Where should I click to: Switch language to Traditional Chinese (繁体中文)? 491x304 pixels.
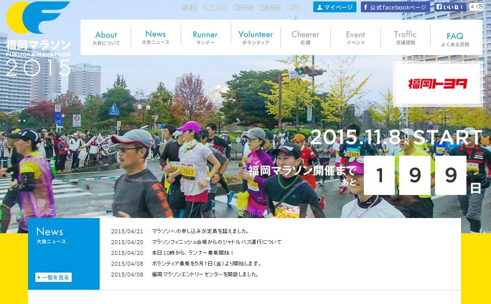click(244, 8)
